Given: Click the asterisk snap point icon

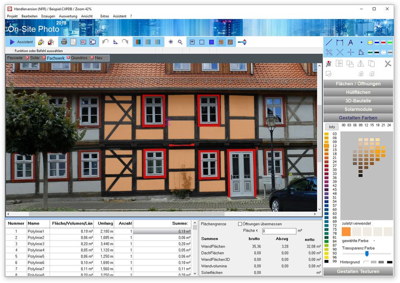Looking at the screenshot, I should tap(170, 42).
